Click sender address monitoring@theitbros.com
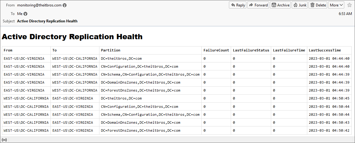This screenshot has height=143, width=355. pos(39,5)
